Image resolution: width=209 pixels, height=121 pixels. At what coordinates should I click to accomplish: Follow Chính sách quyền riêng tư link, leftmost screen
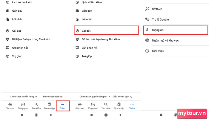23,97
